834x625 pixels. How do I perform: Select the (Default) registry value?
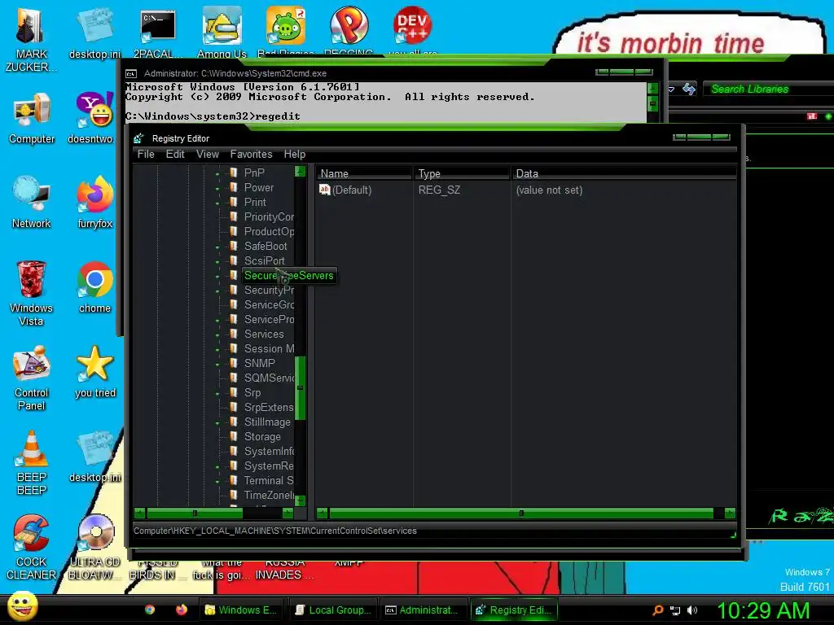coord(352,190)
